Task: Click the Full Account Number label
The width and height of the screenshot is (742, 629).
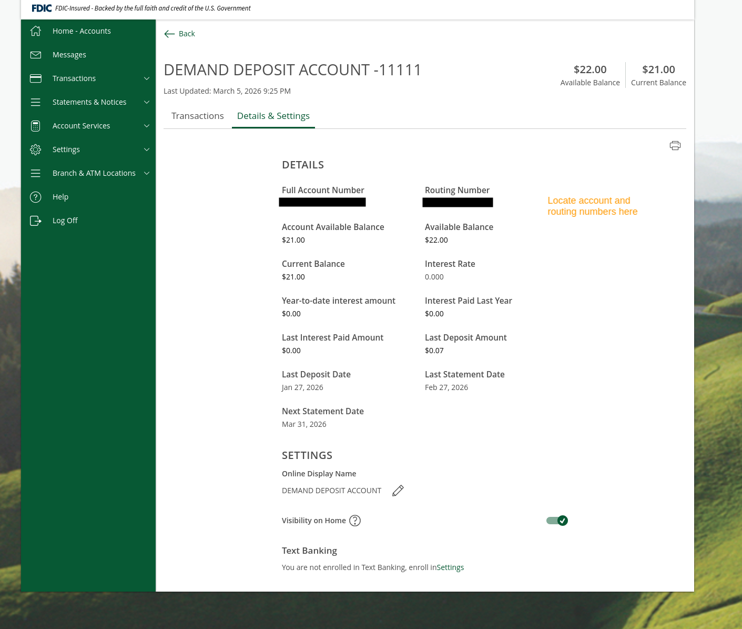Action: coord(323,190)
